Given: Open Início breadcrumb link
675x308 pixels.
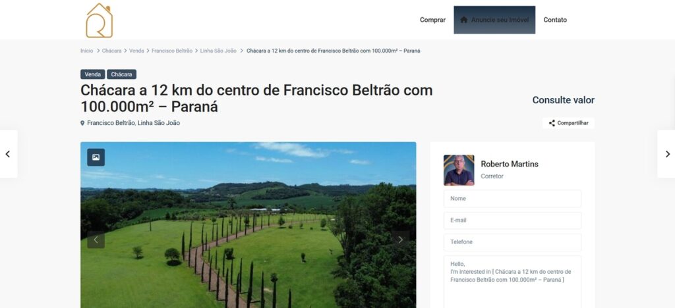Looking at the screenshot, I should click(86, 51).
